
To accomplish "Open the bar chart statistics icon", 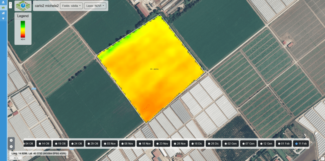I will coord(3,13).
